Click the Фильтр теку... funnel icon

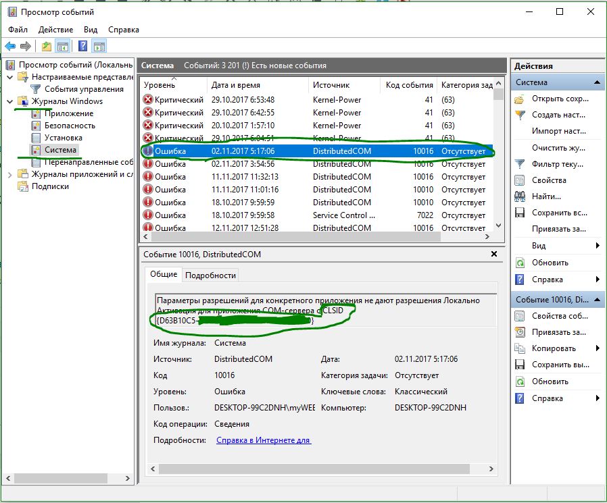520,164
